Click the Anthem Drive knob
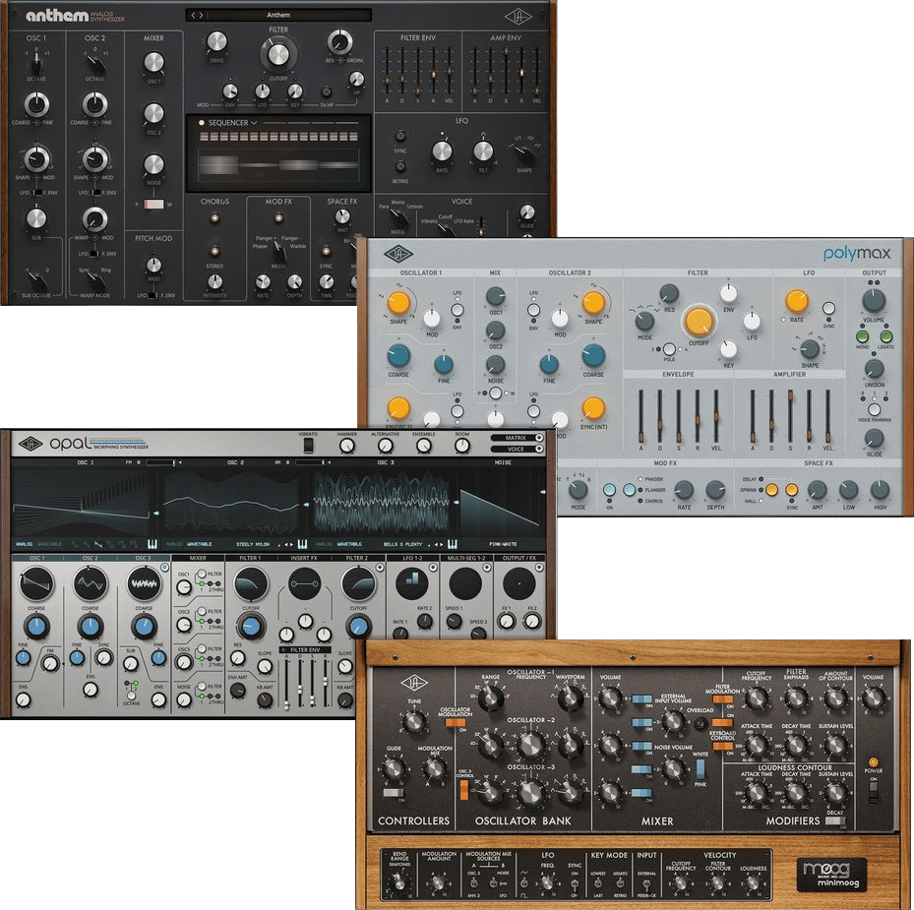 [216, 42]
